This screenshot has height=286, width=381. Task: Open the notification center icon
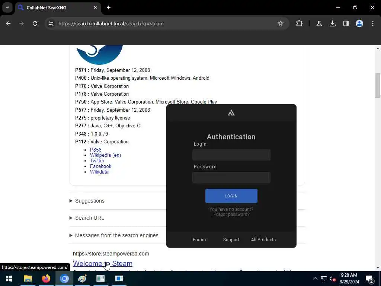pyautogui.click(x=369, y=279)
